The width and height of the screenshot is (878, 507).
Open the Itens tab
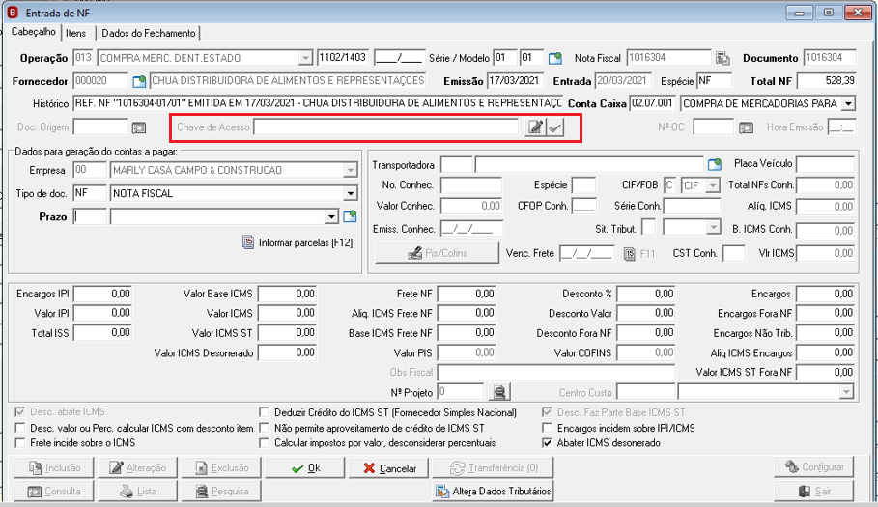[76, 33]
